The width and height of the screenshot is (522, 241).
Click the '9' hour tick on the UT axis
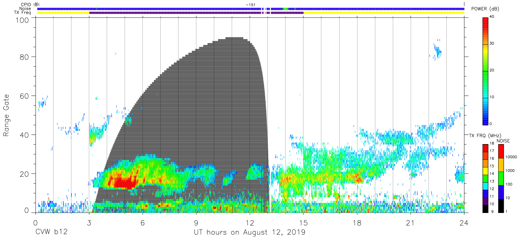tap(196, 223)
